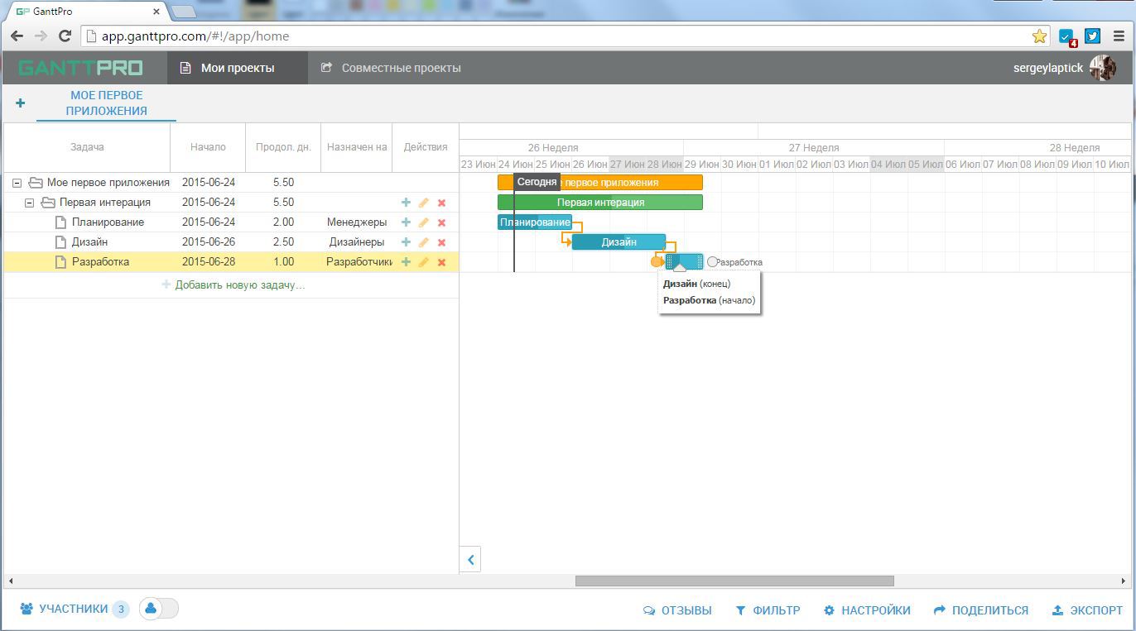The image size is (1136, 631).
Task: Click ЭКСПОРТ to export chart
Action: [x=1087, y=610]
